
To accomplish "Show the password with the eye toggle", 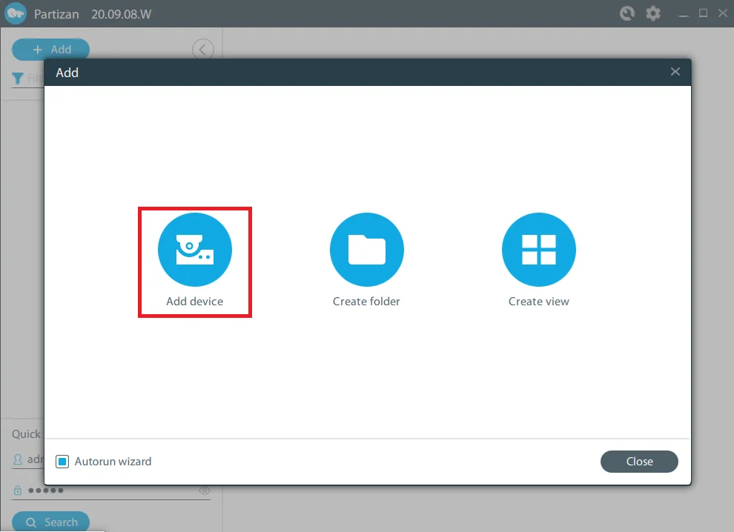I will point(205,490).
